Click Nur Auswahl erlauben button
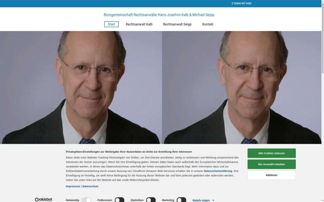 click(x=272, y=164)
